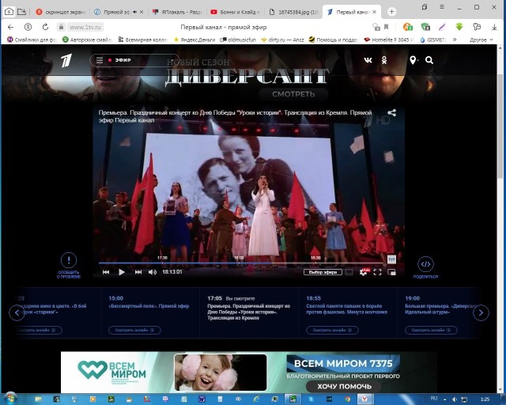Open the 'Выбор эфира' selector
Image resolution: width=506 pixels, height=405 pixels.
(323, 272)
